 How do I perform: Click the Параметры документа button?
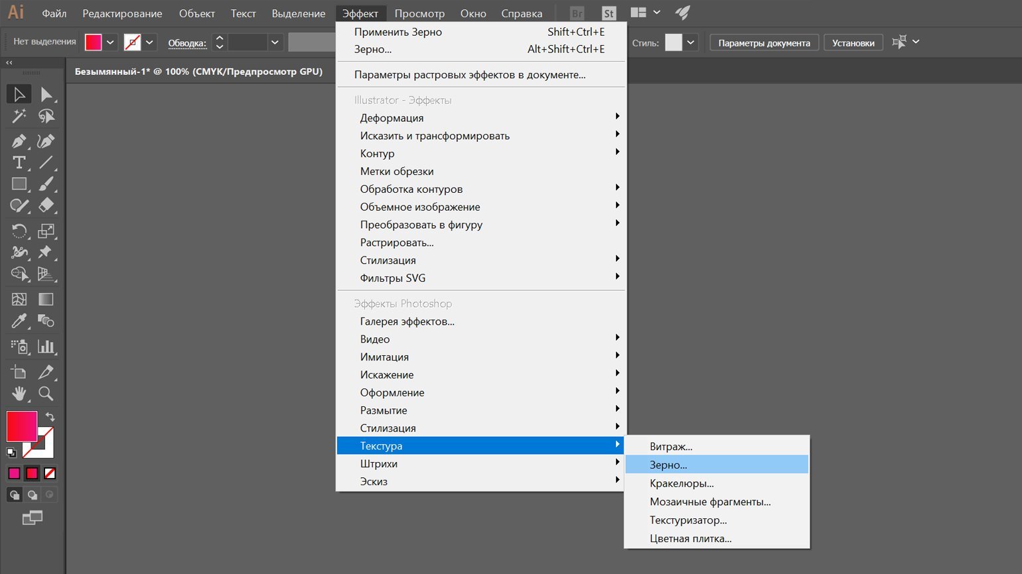coord(764,43)
